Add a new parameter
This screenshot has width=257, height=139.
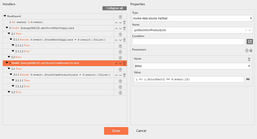point(247,51)
